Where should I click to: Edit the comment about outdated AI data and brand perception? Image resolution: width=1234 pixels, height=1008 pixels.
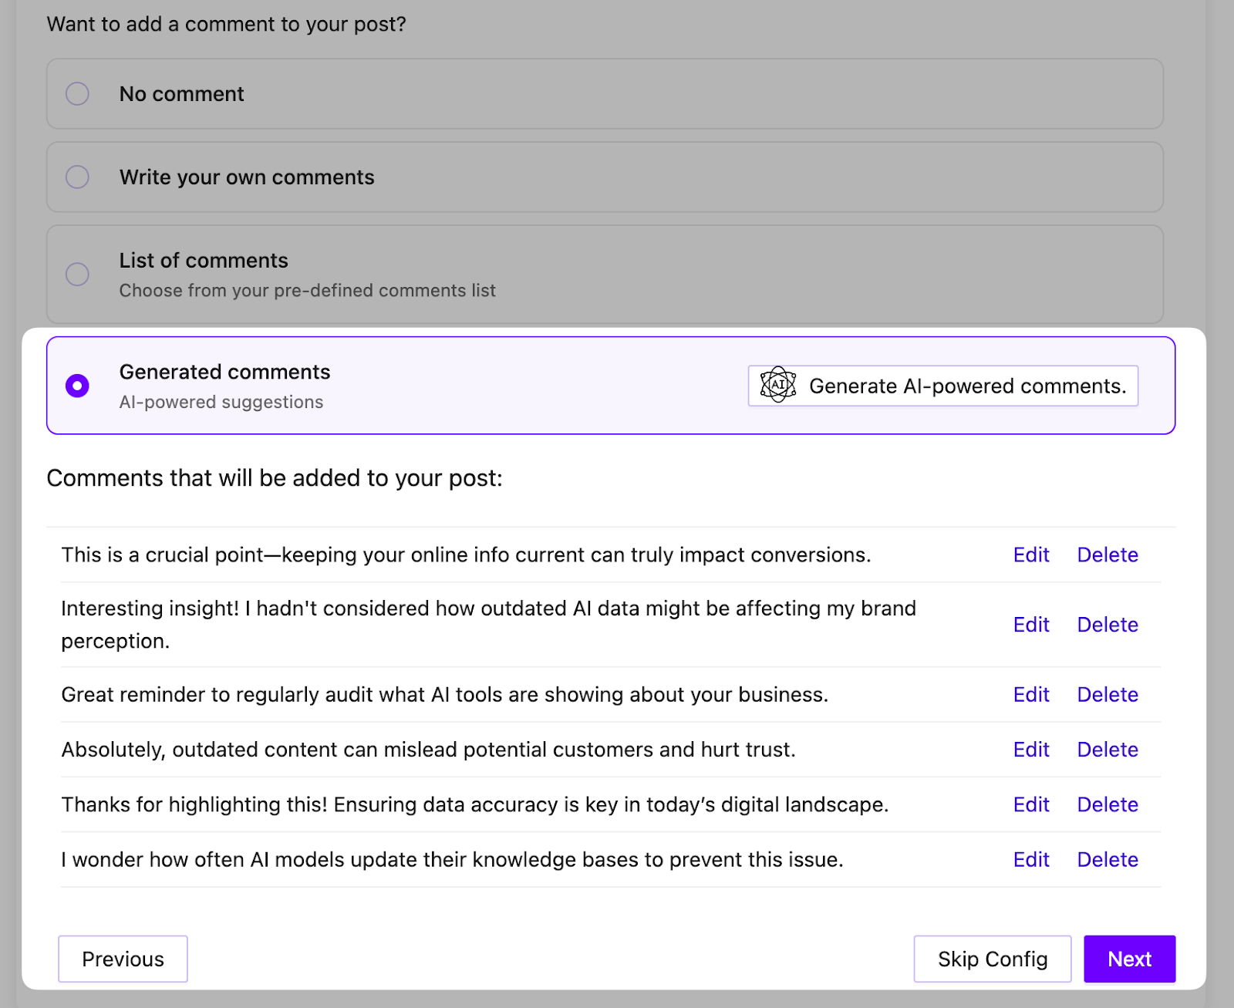tap(1030, 625)
